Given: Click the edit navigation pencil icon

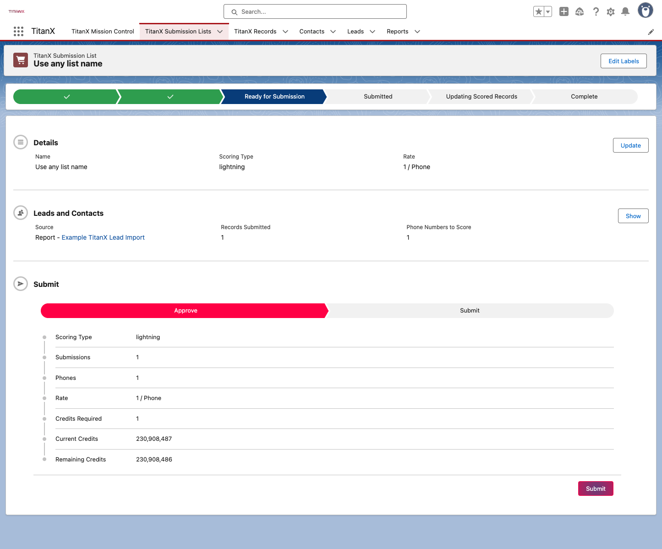Looking at the screenshot, I should tap(651, 32).
